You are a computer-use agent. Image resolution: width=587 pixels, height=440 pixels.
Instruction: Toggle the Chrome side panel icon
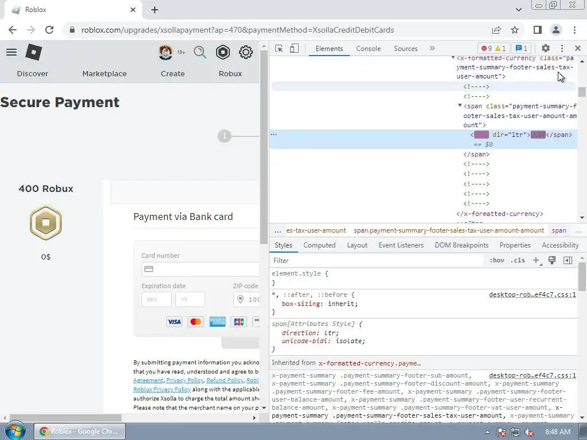point(538,30)
